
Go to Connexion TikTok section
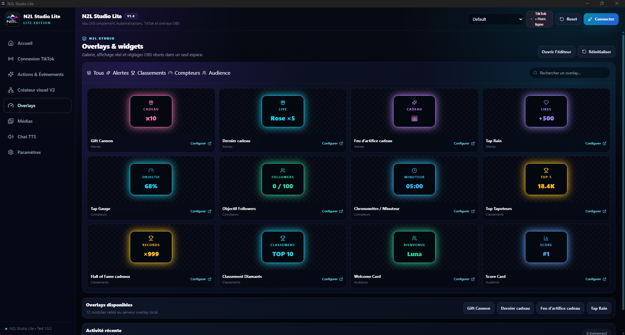(37, 59)
